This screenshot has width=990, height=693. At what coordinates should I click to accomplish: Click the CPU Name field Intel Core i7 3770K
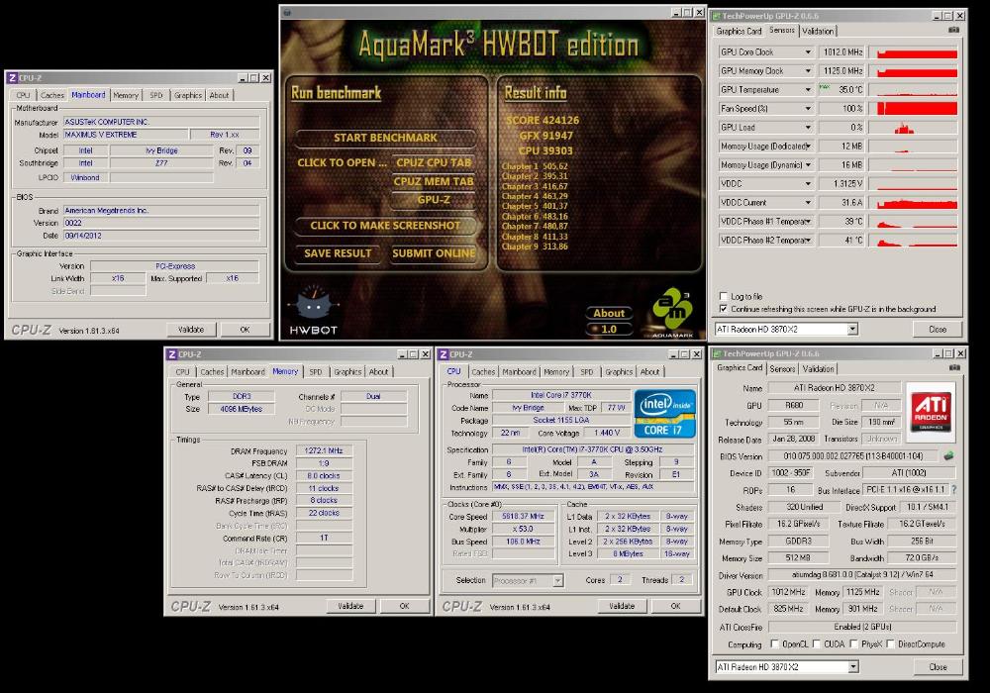coord(560,395)
